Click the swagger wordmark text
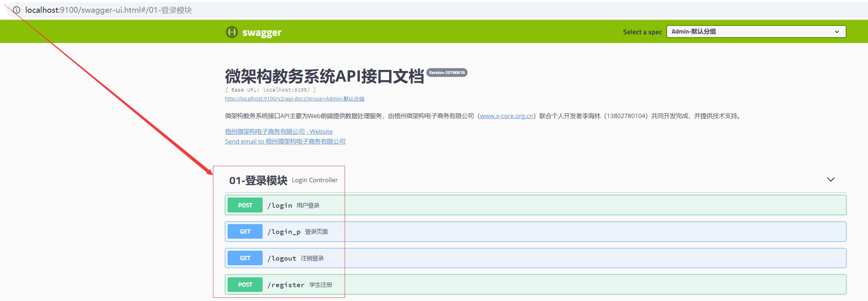Screen dimensions: 868x301 coord(262,32)
